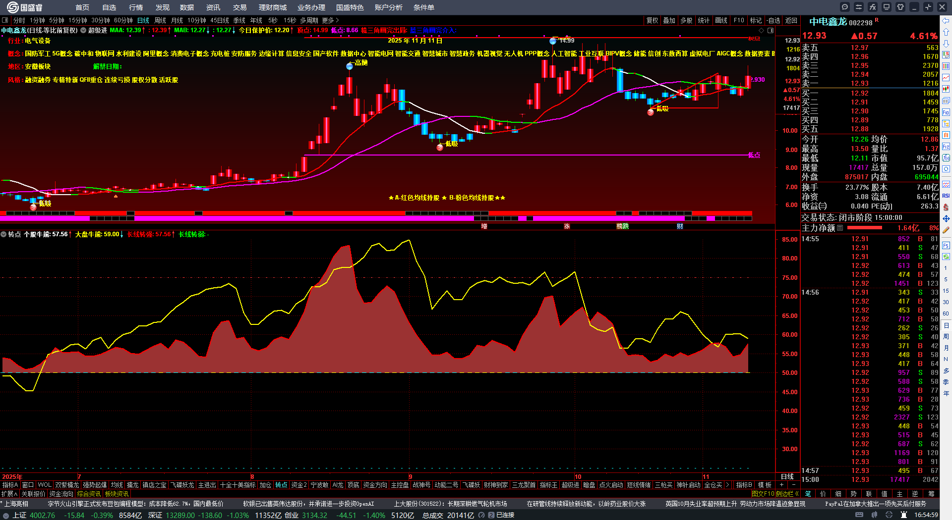Screen dimensions: 952x520
Task: Click the f(x) function icon in sidebar
Action: (946, 158)
